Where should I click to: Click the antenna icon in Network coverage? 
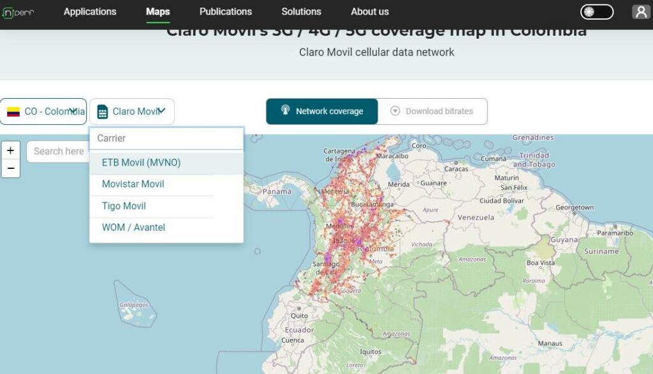click(285, 110)
